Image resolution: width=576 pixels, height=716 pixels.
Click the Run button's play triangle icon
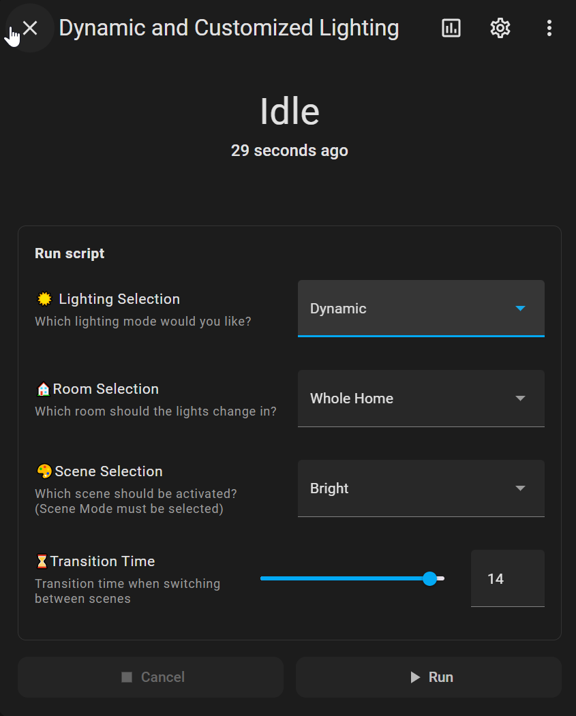coord(414,676)
